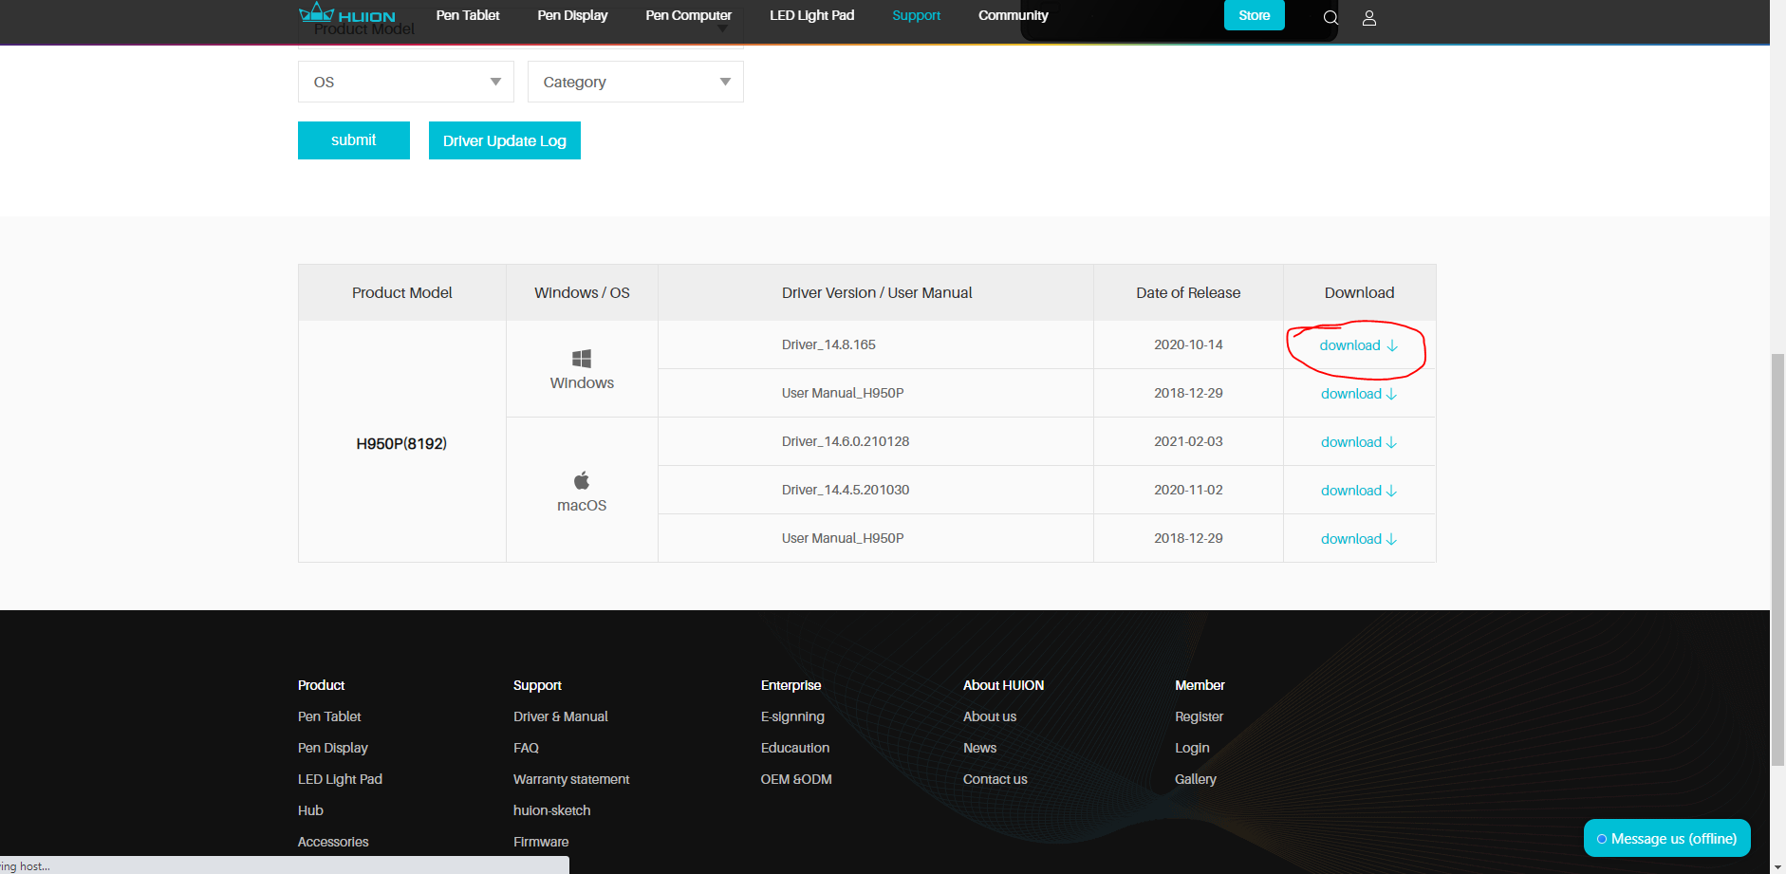Select the H950P(8192) model cell
Screen dimensions: 1786x874
(x=401, y=443)
